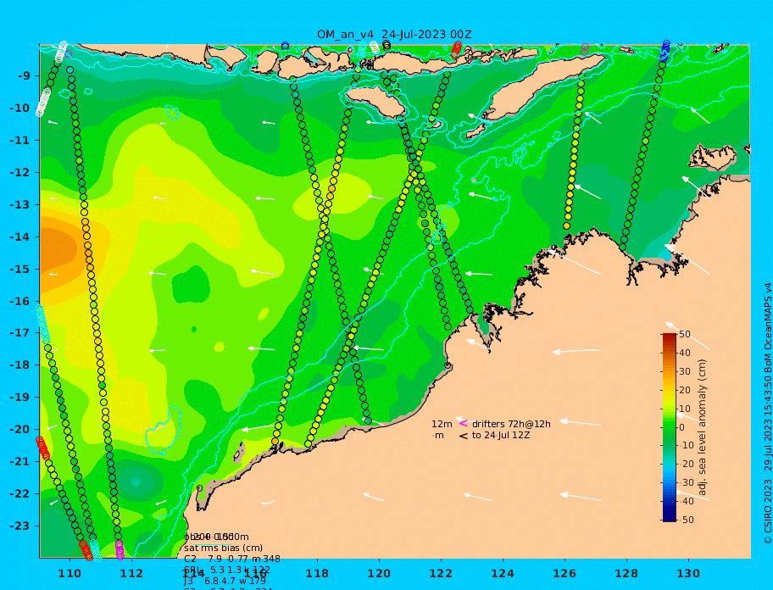
Task: Click longitude axis label 124
Action: point(503,573)
